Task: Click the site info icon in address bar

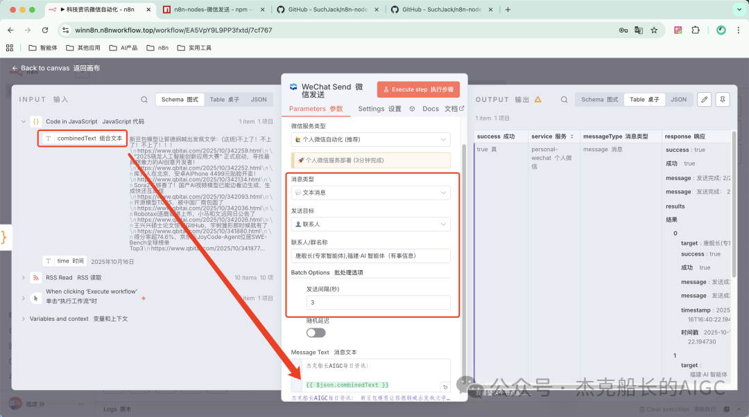Action: coord(66,30)
